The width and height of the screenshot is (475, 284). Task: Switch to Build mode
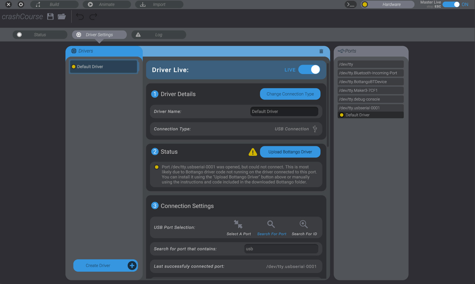pos(54,4)
